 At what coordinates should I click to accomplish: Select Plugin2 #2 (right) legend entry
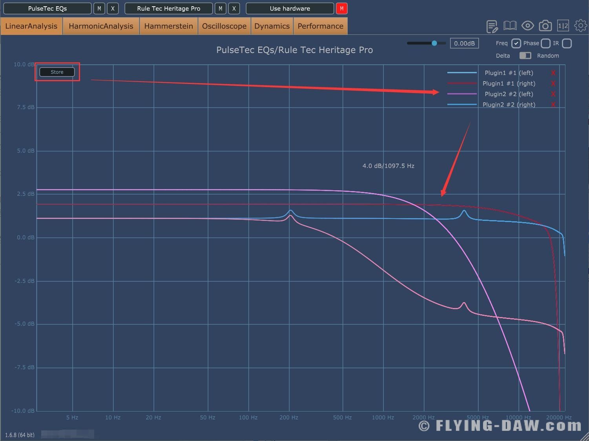pos(509,105)
